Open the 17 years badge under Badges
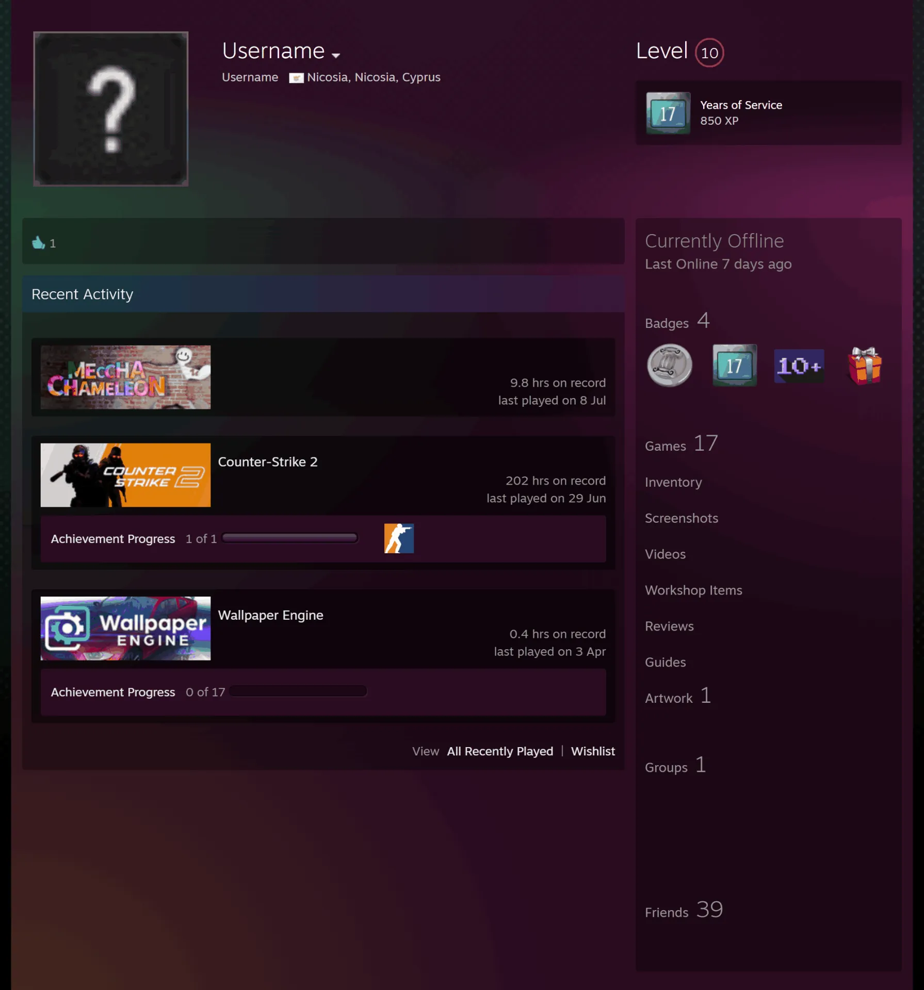 pos(735,366)
